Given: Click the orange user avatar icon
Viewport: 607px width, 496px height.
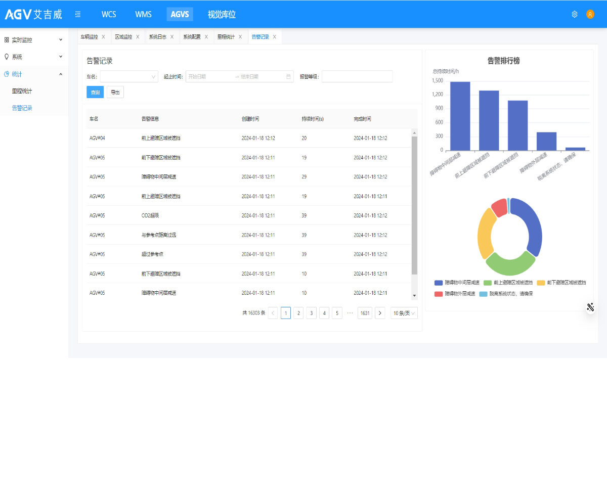Looking at the screenshot, I should (590, 15).
